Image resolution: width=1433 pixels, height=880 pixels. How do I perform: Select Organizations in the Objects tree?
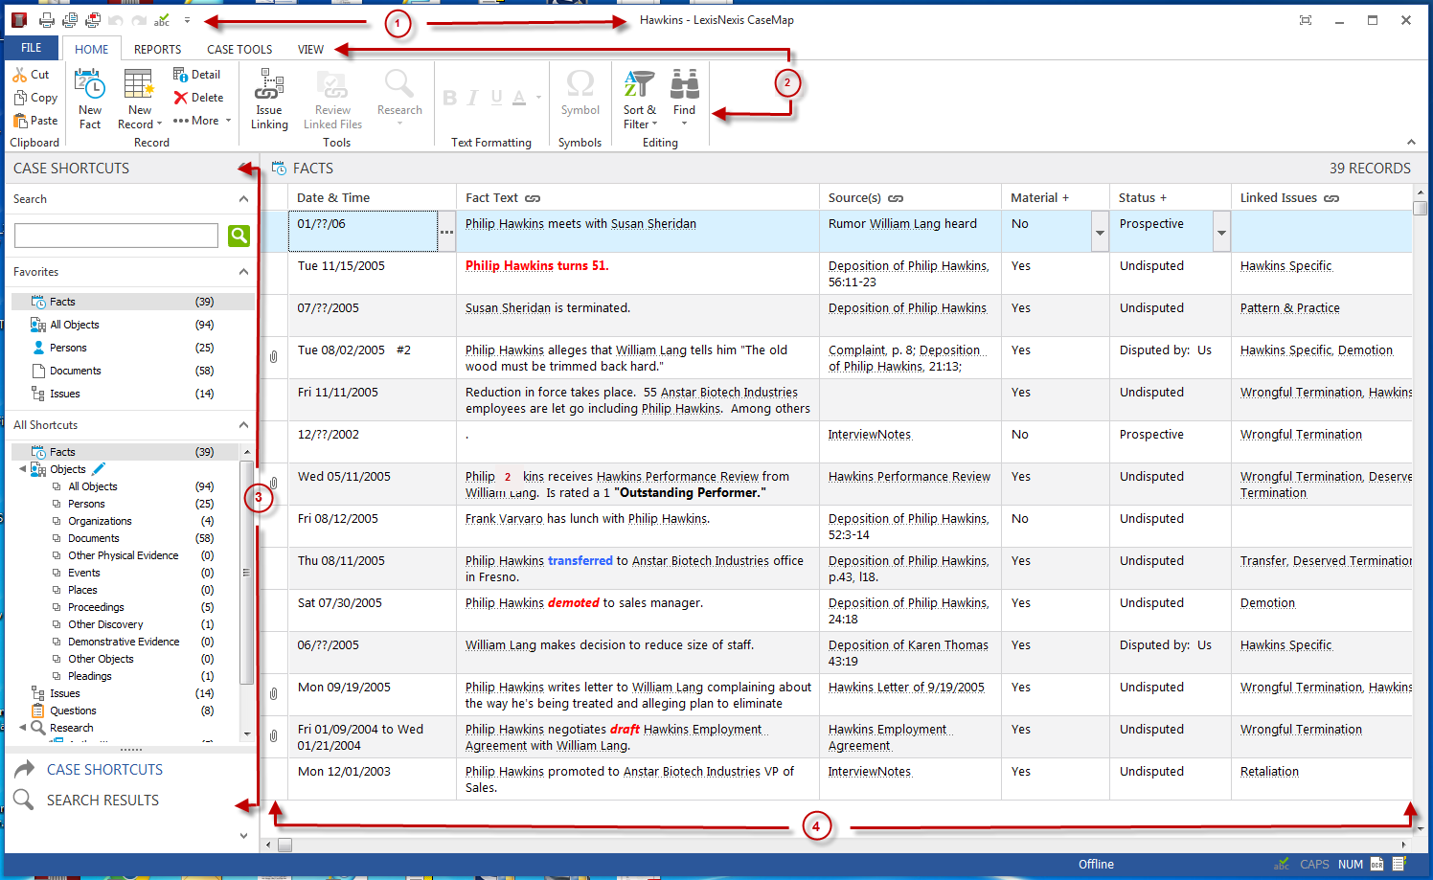pyautogui.click(x=100, y=521)
